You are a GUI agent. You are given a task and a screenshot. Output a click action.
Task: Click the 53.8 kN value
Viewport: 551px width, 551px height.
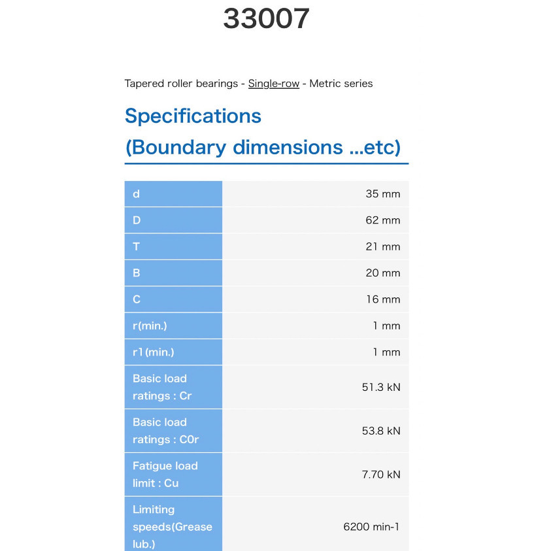pyautogui.click(x=381, y=431)
